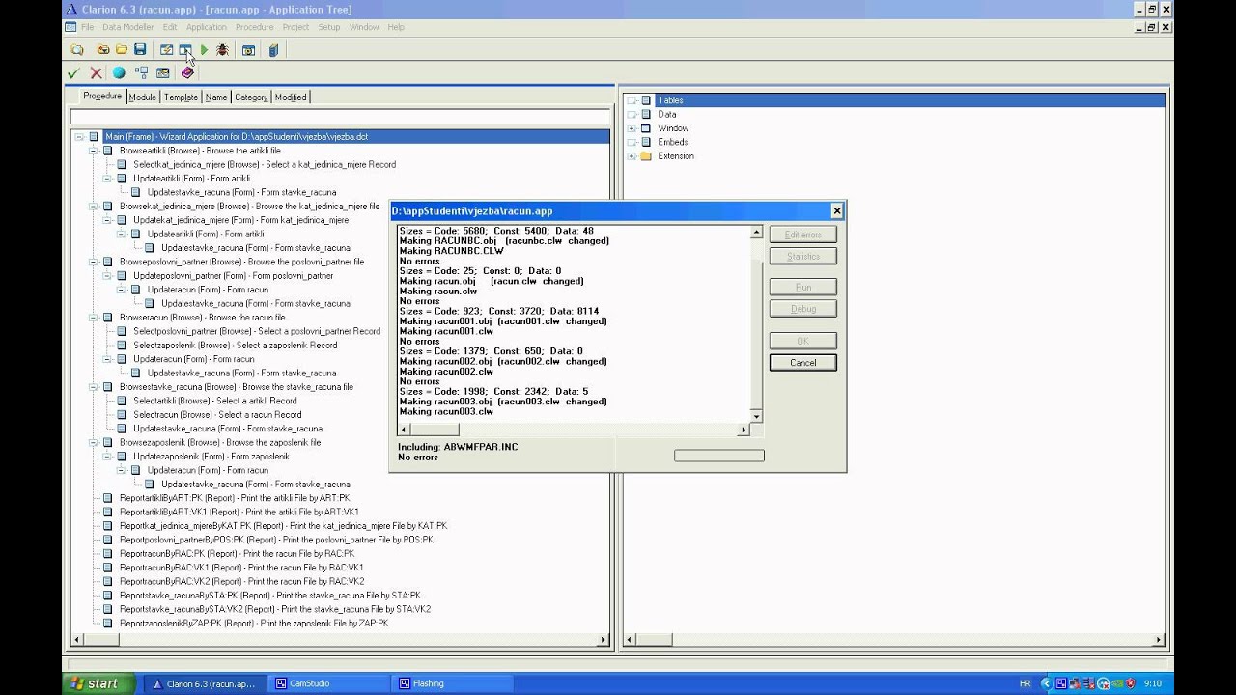
Task: Click the window formatter icon in second toolbar
Action: pos(162,72)
